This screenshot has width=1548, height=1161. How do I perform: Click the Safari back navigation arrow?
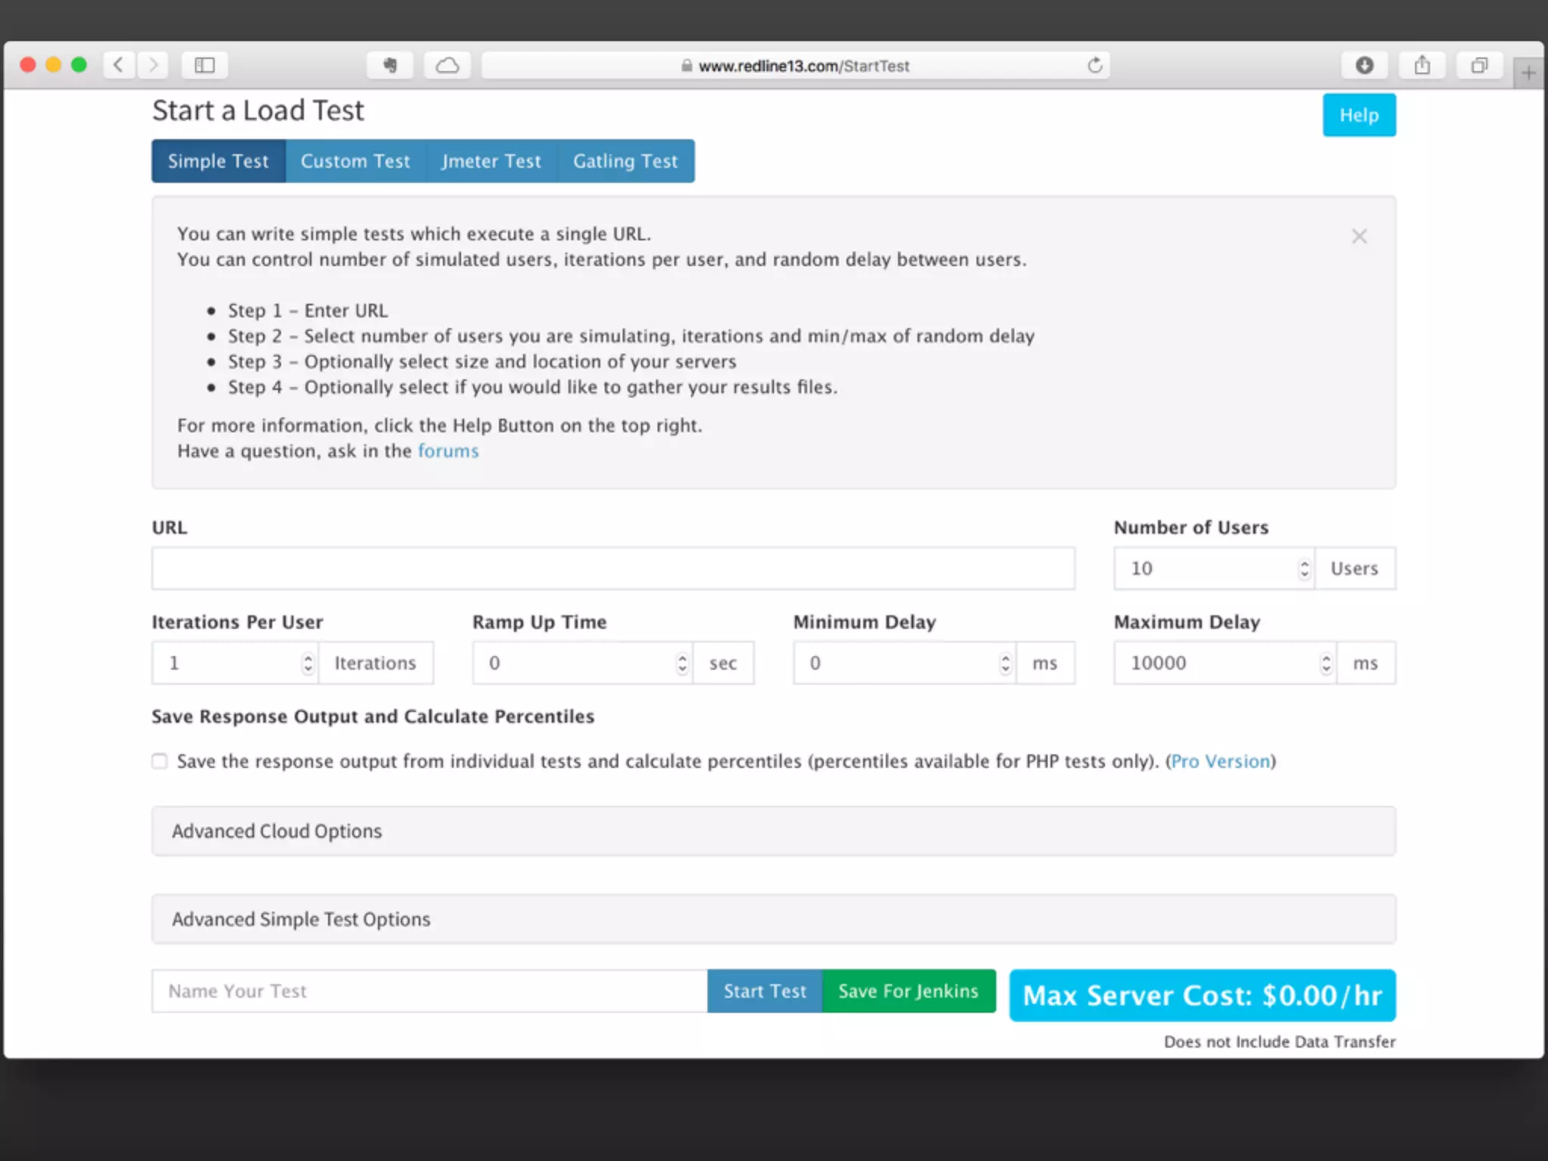click(119, 65)
